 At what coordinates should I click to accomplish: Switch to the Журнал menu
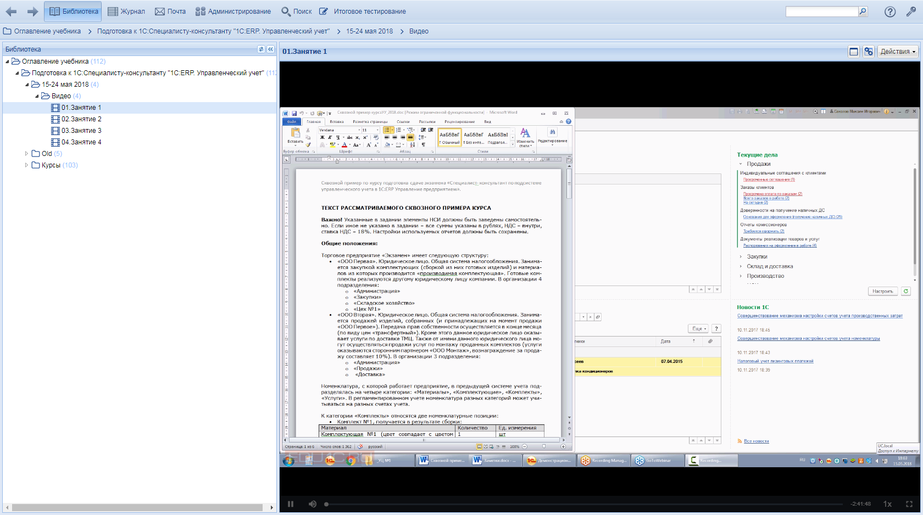(x=126, y=12)
